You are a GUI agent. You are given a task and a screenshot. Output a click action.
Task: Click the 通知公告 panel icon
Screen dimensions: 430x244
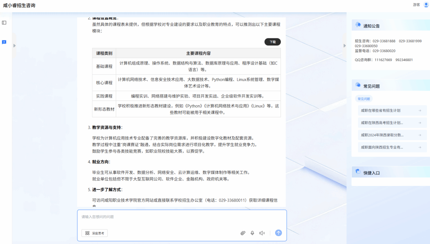(358, 25)
